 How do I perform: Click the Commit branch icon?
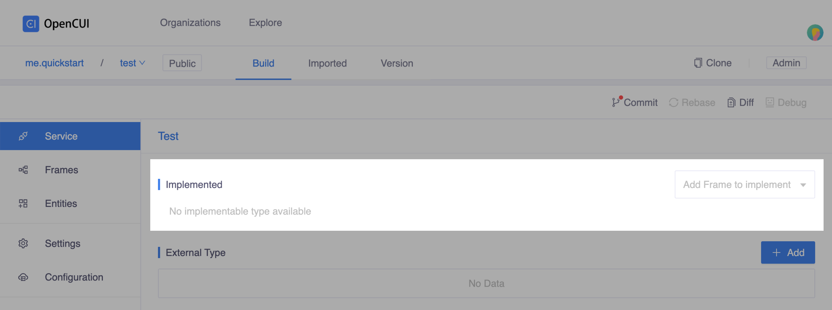tap(616, 102)
